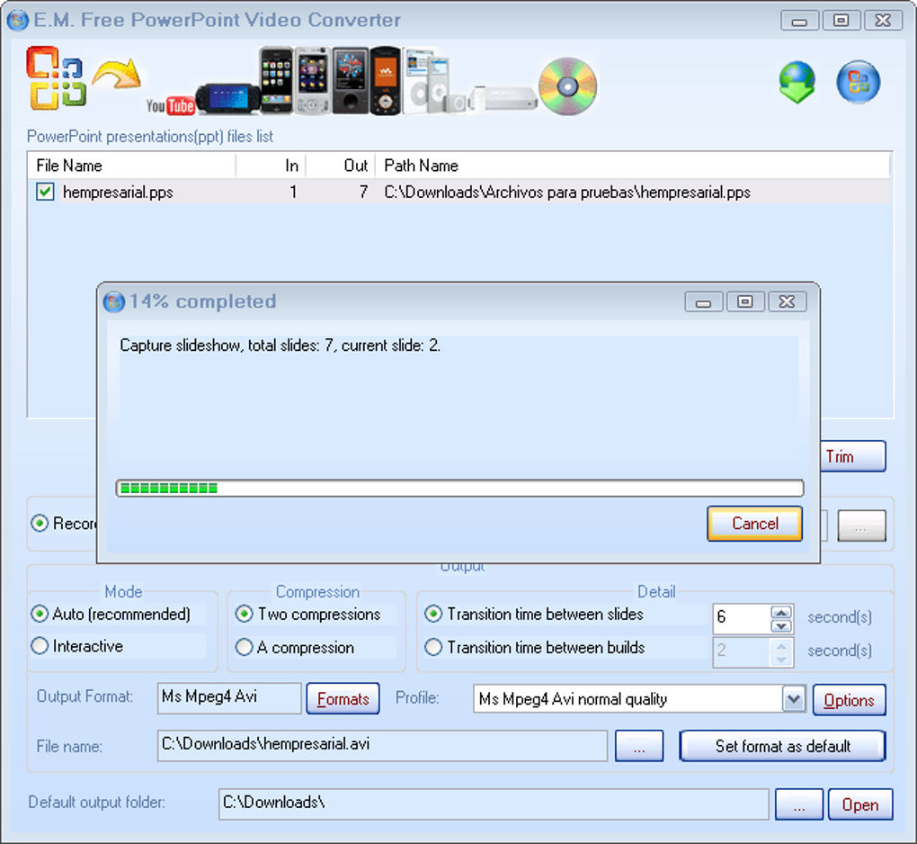The image size is (917, 844).
Task: Maximize the main converter window
Action: [x=841, y=21]
